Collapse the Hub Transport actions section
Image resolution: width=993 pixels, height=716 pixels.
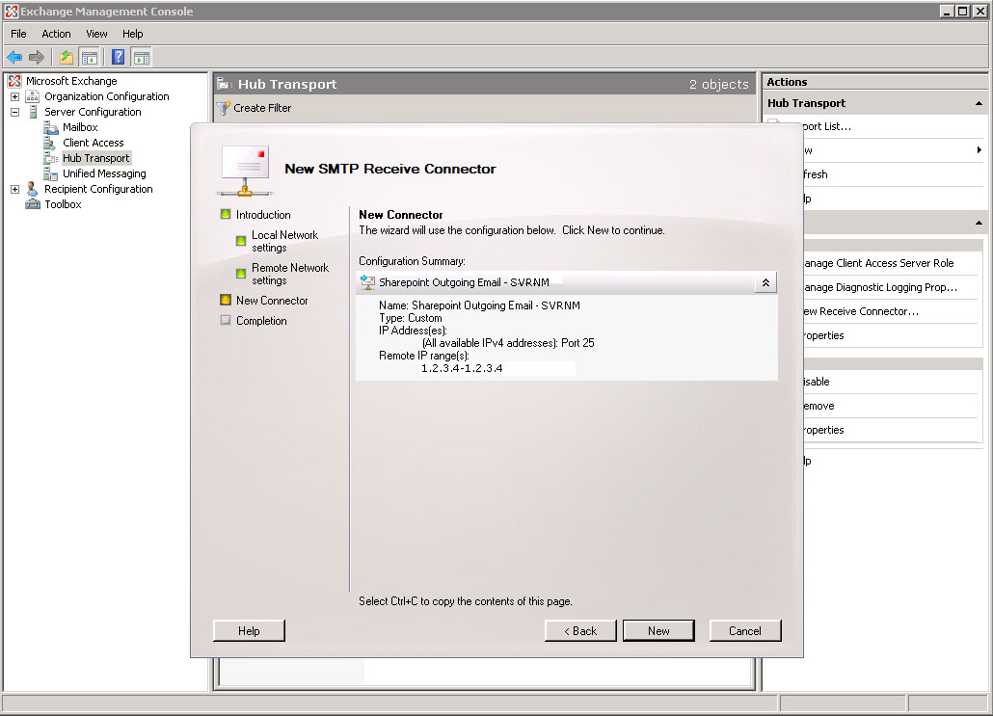[979, 103]
